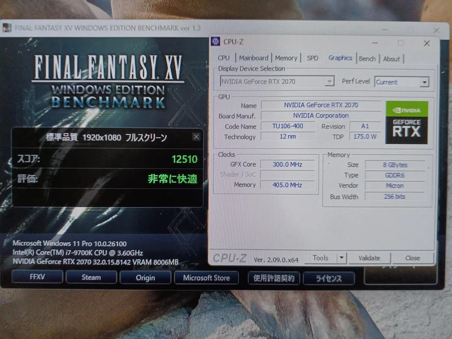This screenshot has width=452, height=339.
Task: Expand the Tools dropdown arrow
Action: (342, 258)
